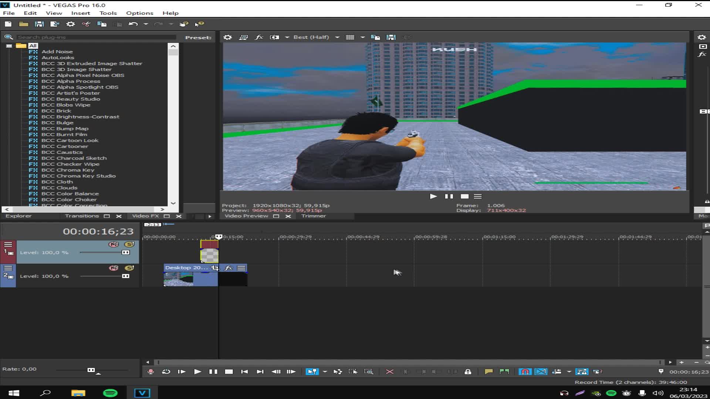Open Event Pan/Crop on the Desktop clip
The image size is (710, 399).
coord(215,268)
